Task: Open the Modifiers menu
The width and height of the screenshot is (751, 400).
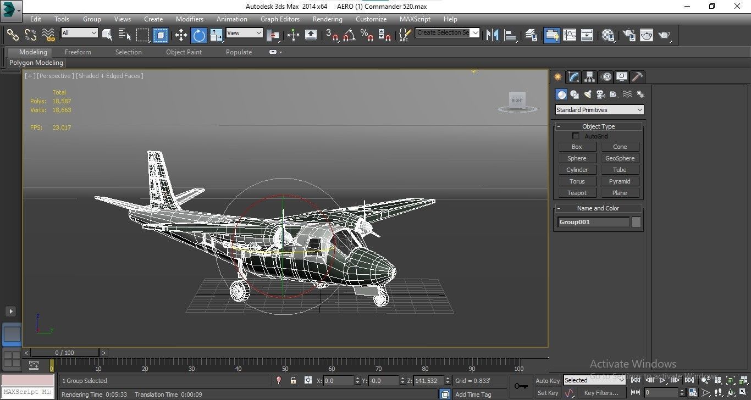Action: [190, 19]
